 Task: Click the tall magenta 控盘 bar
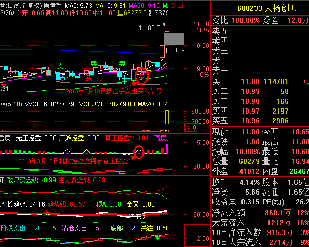[x=167, y=148]
